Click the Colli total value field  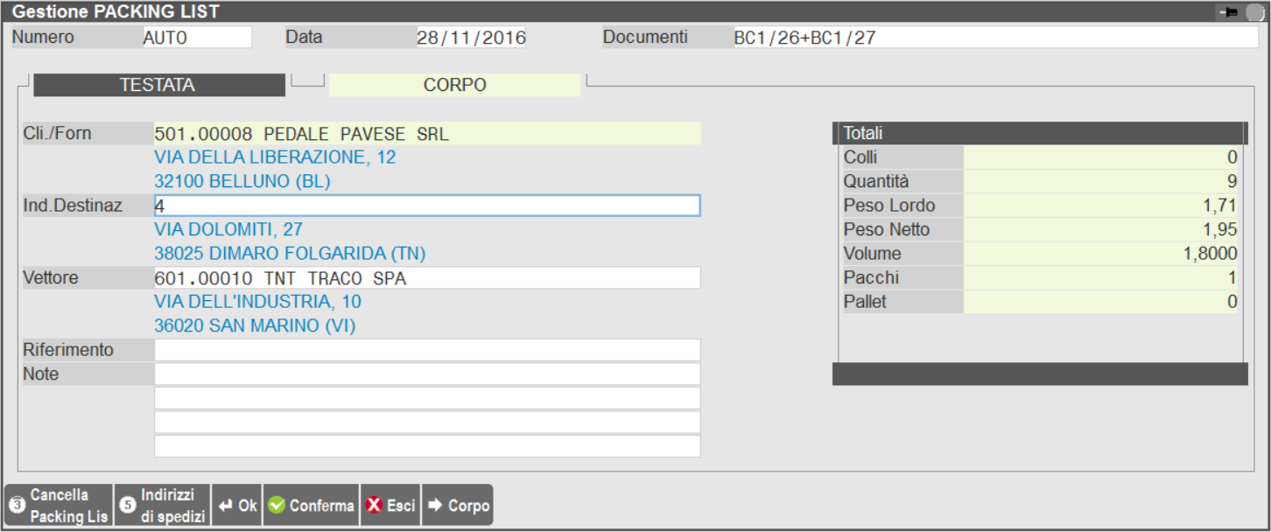tap(1101, 157)
